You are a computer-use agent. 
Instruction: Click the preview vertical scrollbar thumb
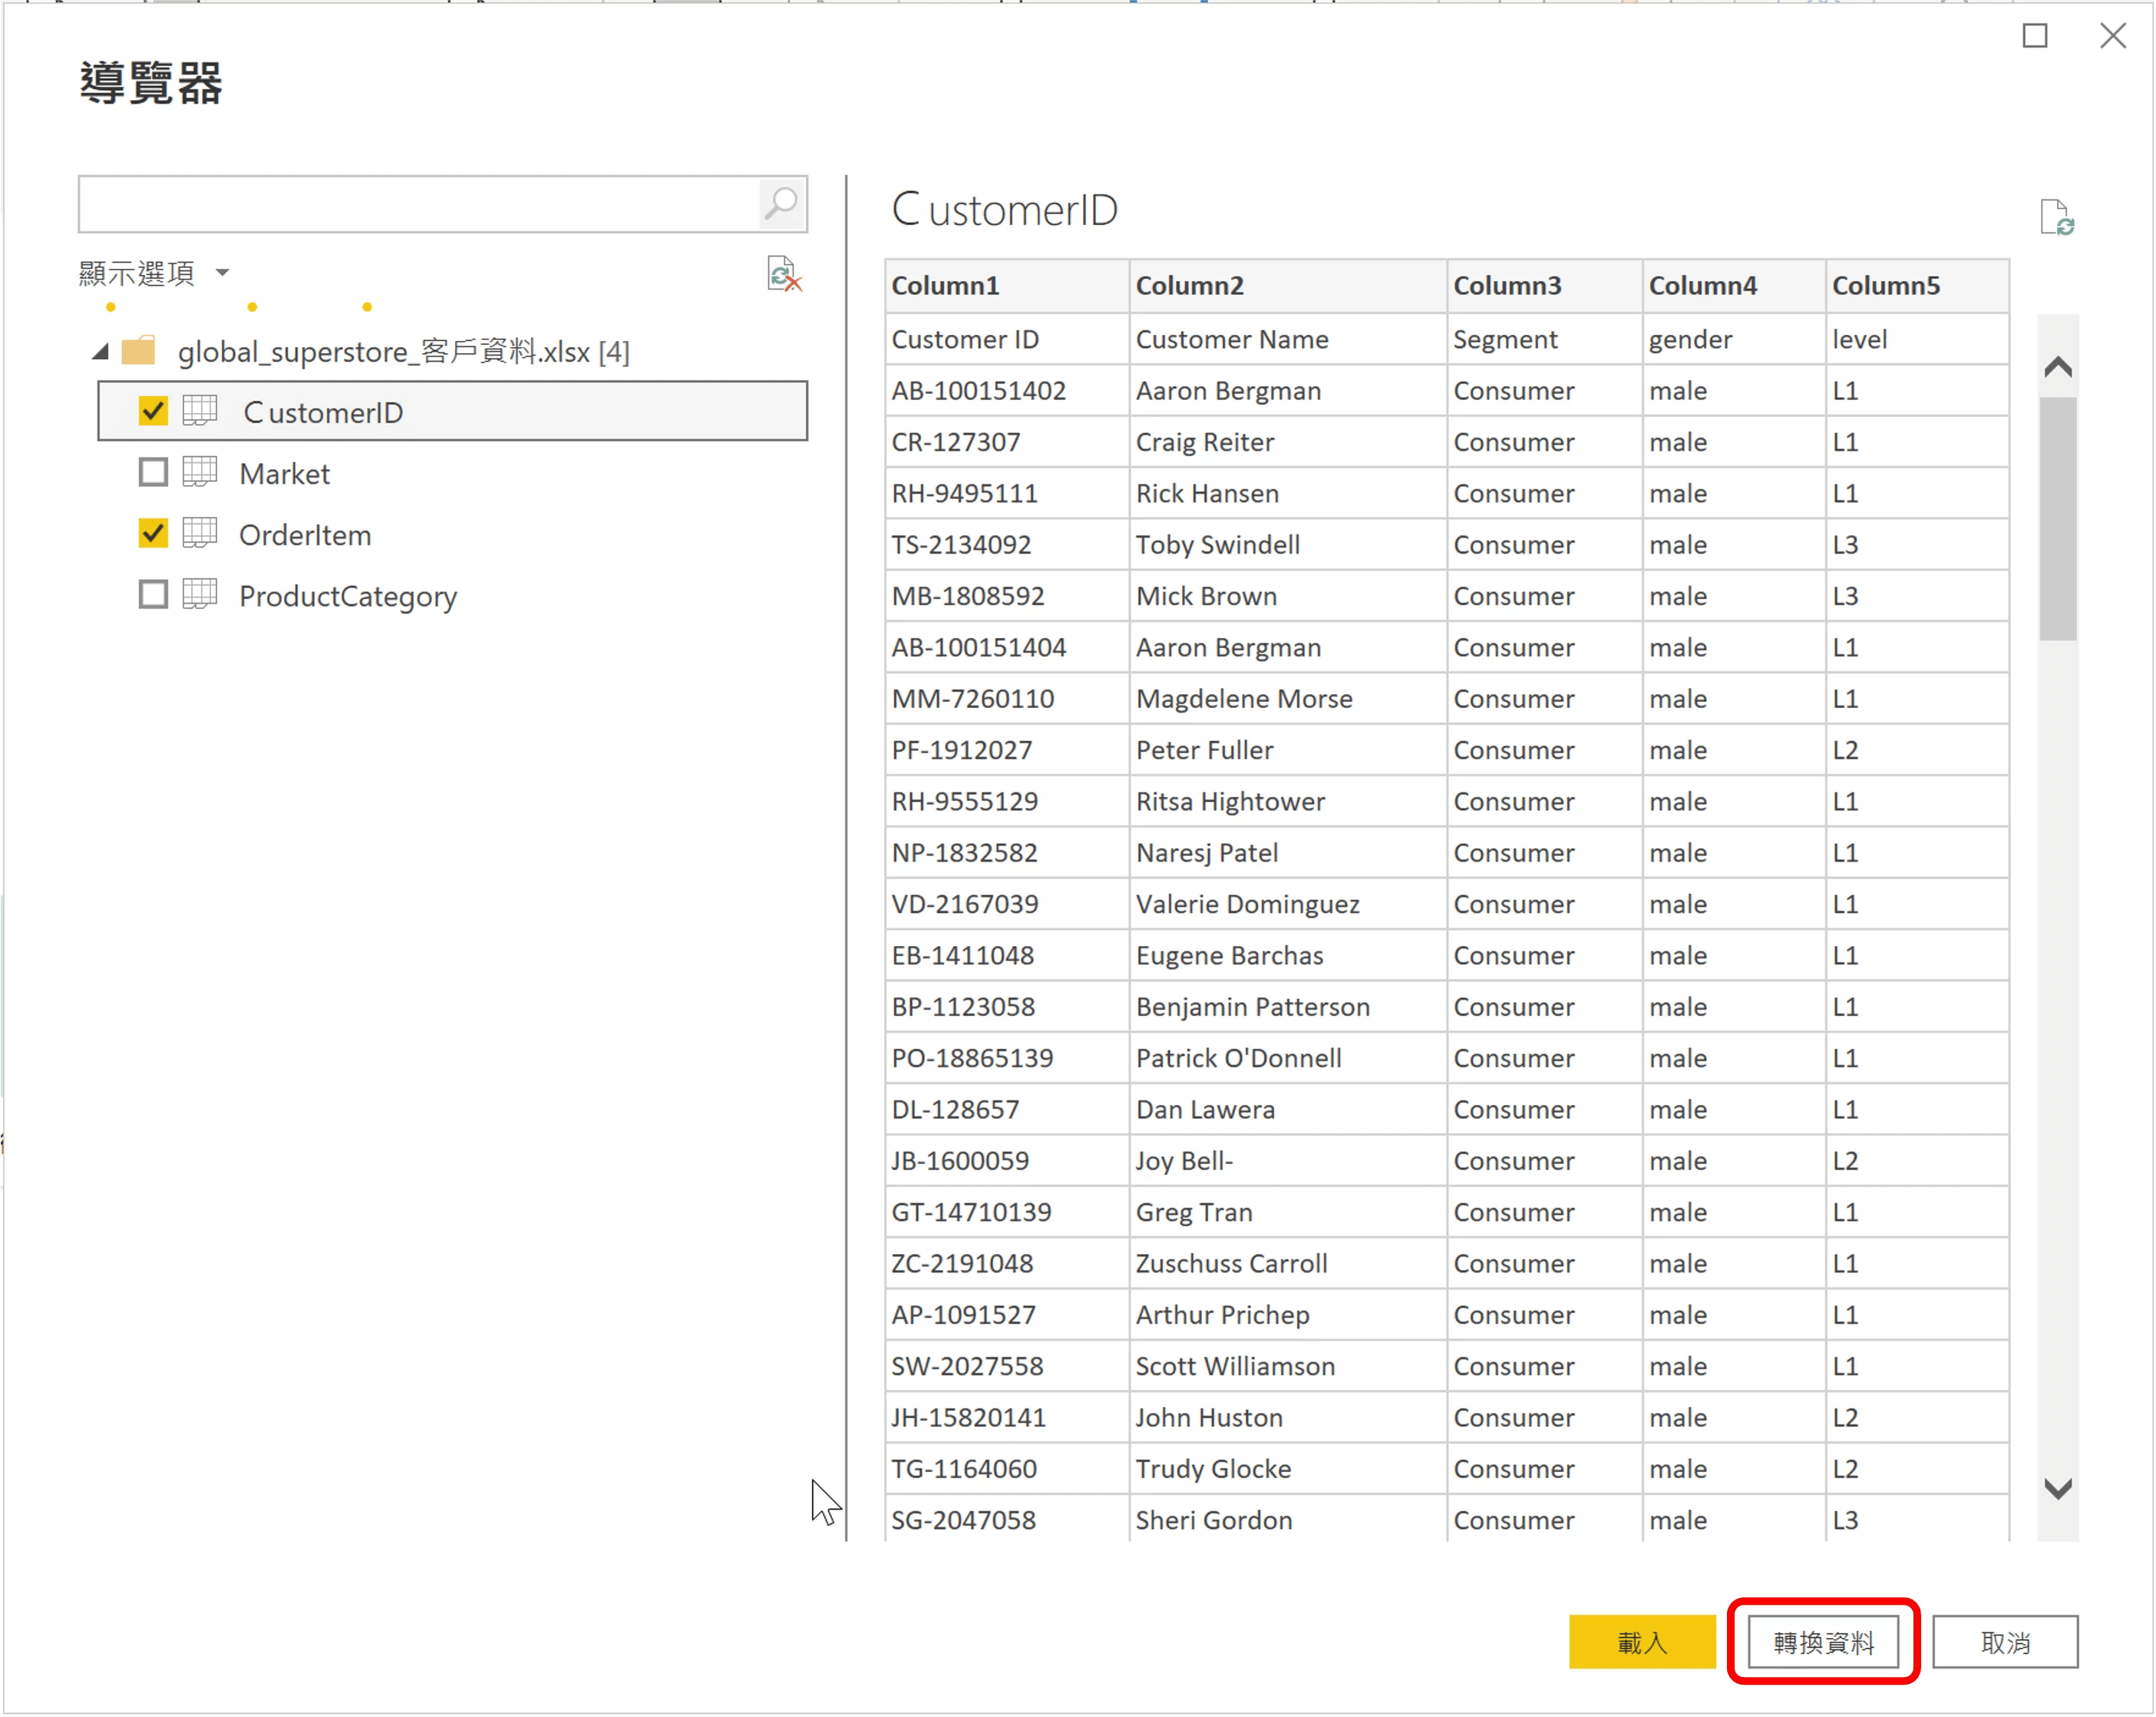[2057, 518]
